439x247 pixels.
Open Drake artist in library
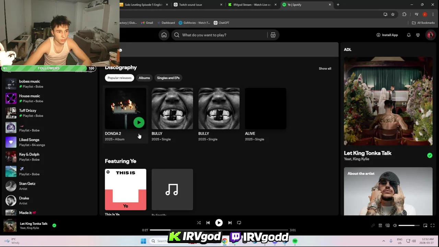(50, 200)
